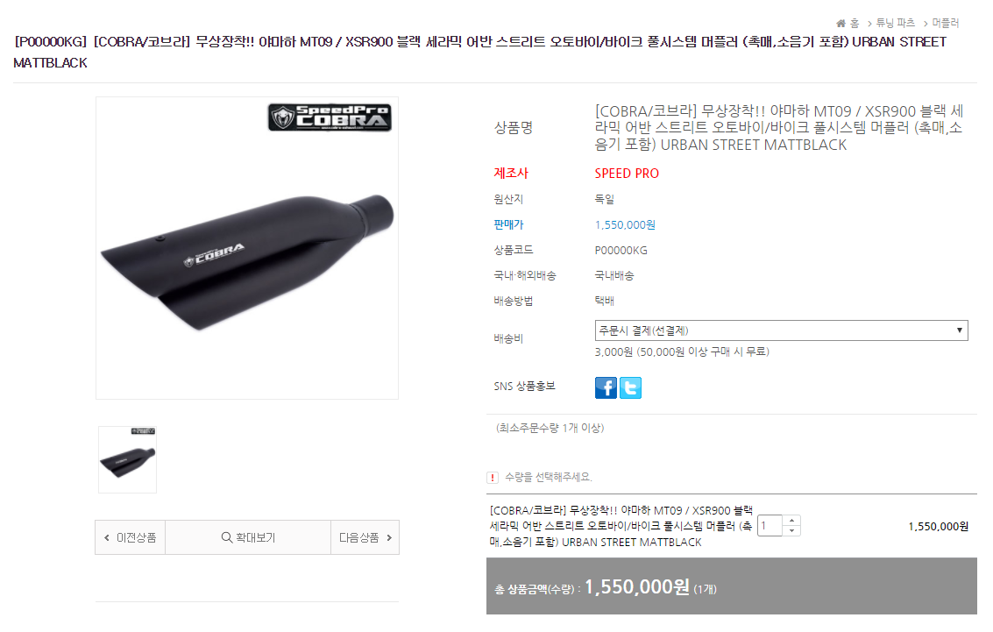Click the right chevron of 다음상품
Viewport: 993px width, 632px height.
tap(389, 537)
